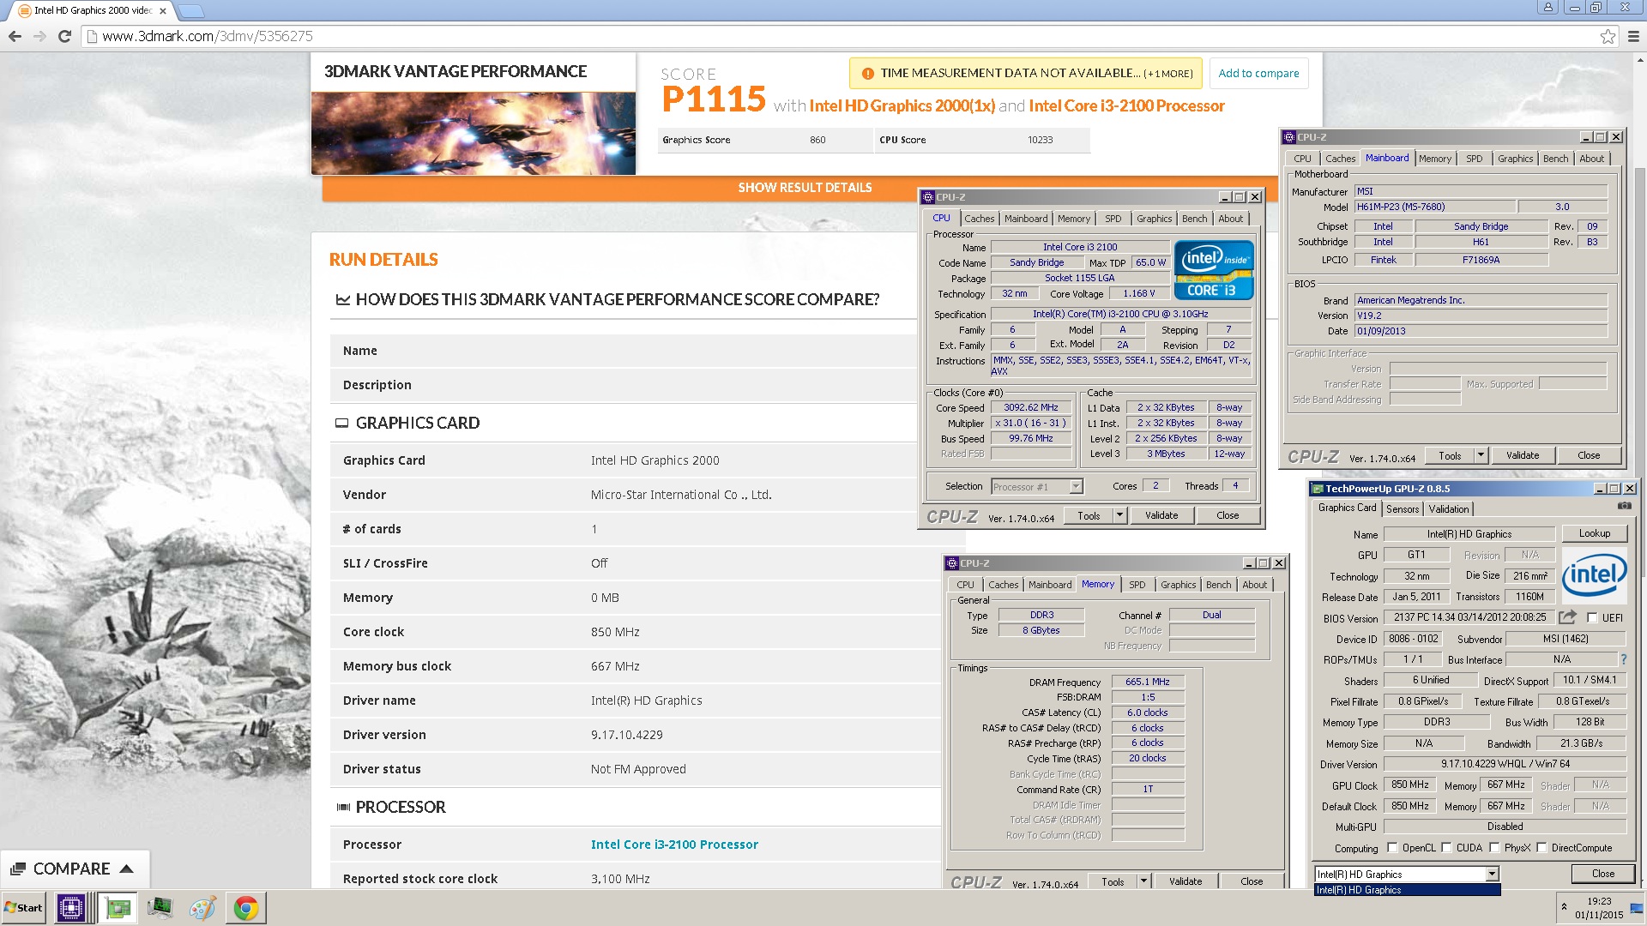Open the Chrome hamburger menu

point(1633,36)
